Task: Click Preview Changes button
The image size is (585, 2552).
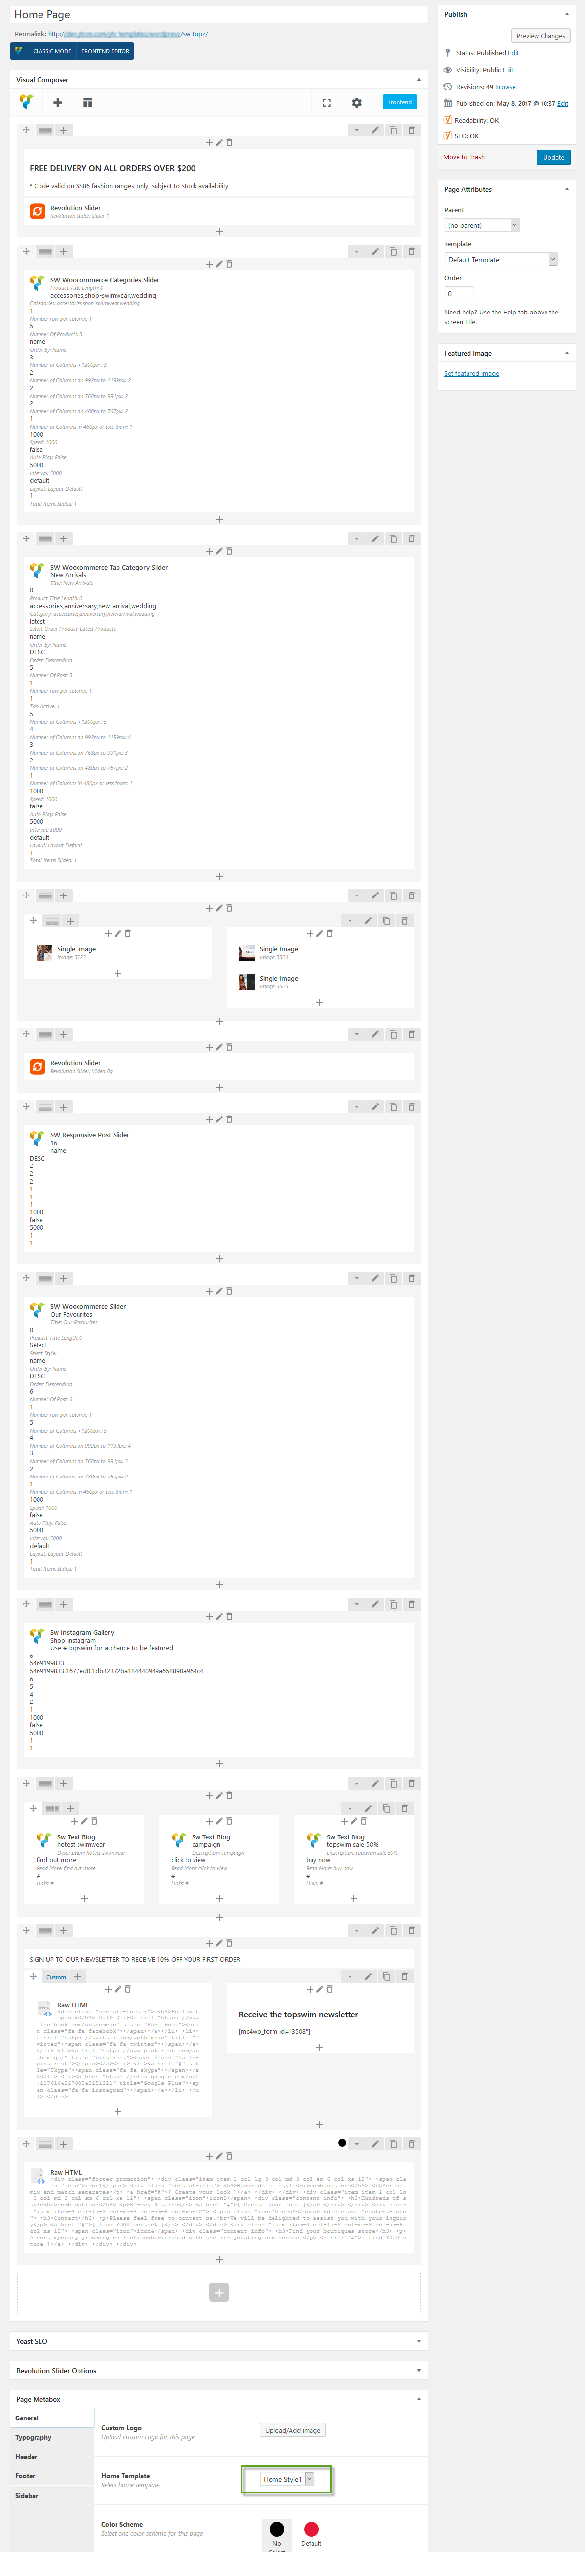Action: tap(541, 36)
